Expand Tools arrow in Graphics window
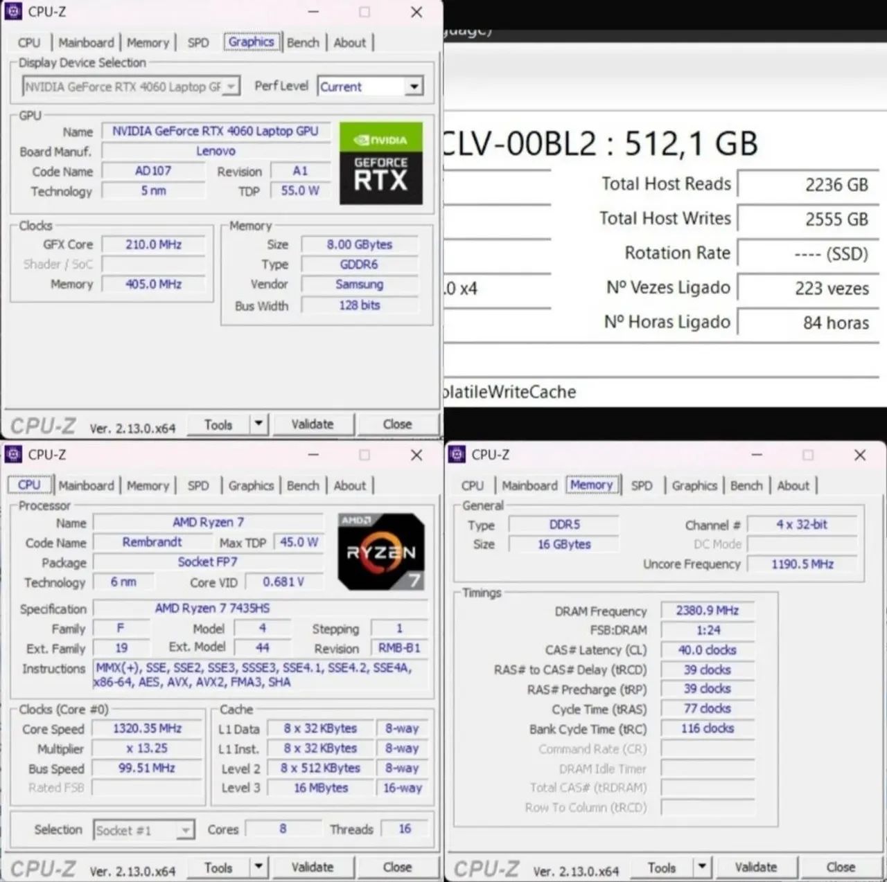The width and height of the screenshot is (887, 882). coord(258,424)
